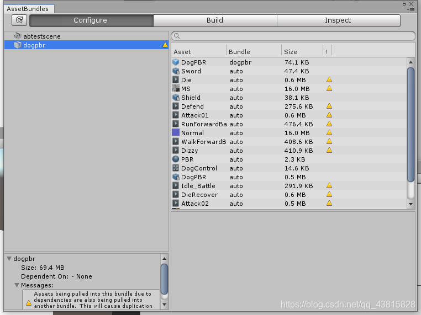Click the warning icon in the Die row
Image resolution: width=421 pixels, height=315 pixels.
(329, 79)
